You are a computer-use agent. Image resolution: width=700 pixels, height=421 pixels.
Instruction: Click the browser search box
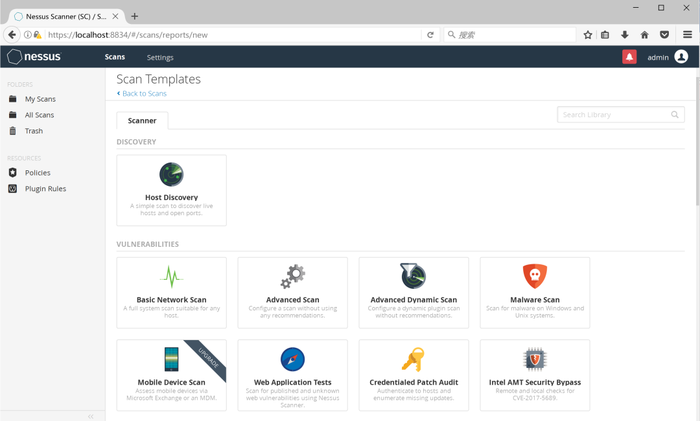(510, 35)
